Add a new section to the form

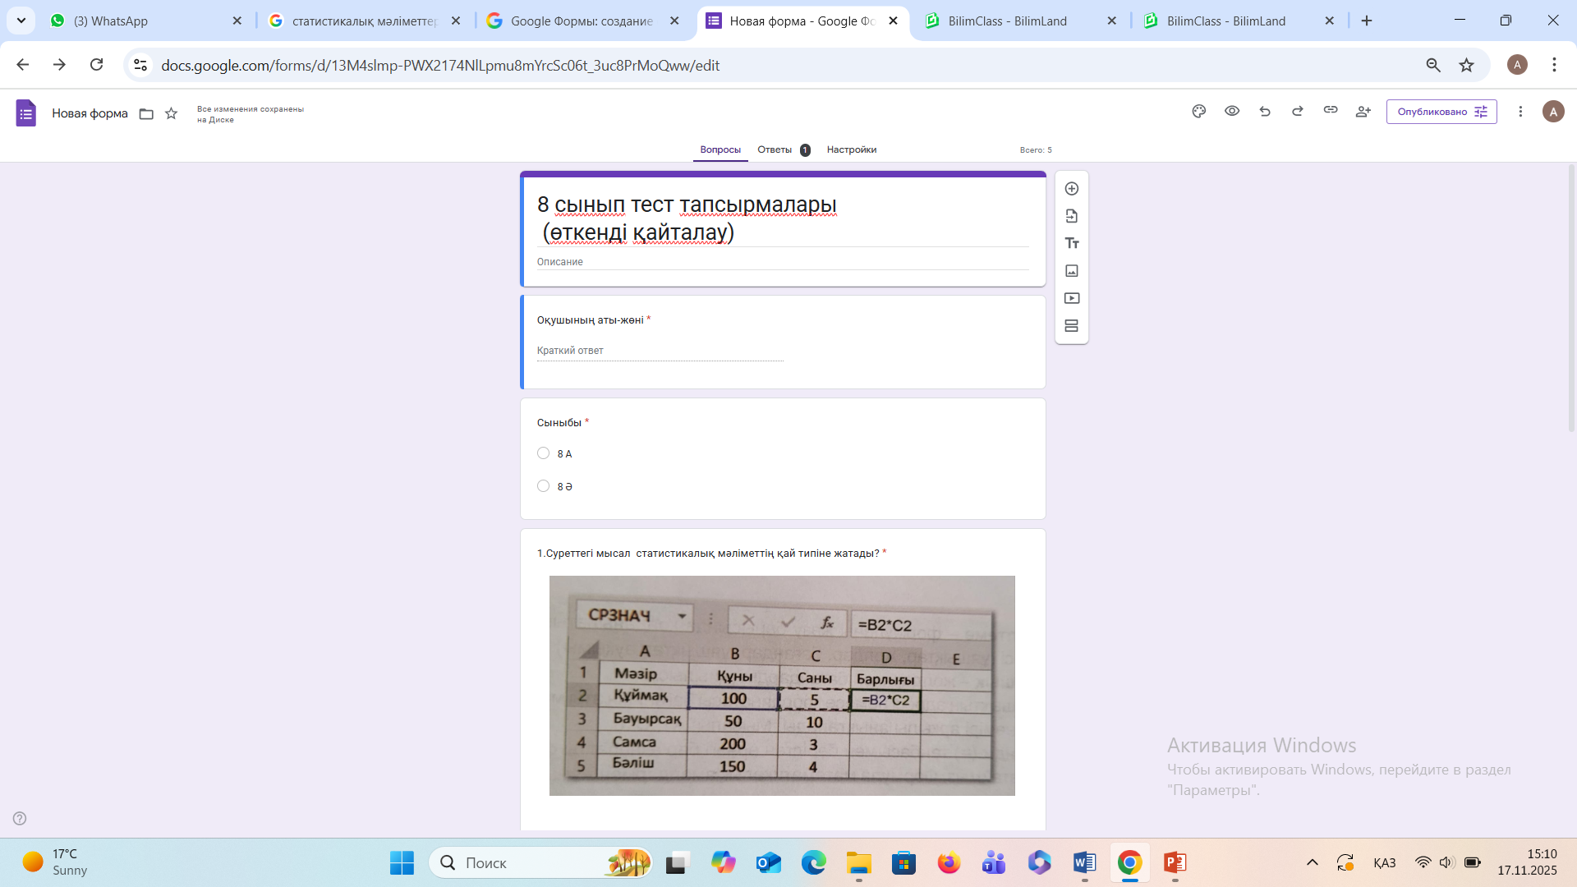pyautogui.click(x=1072, y=326)
